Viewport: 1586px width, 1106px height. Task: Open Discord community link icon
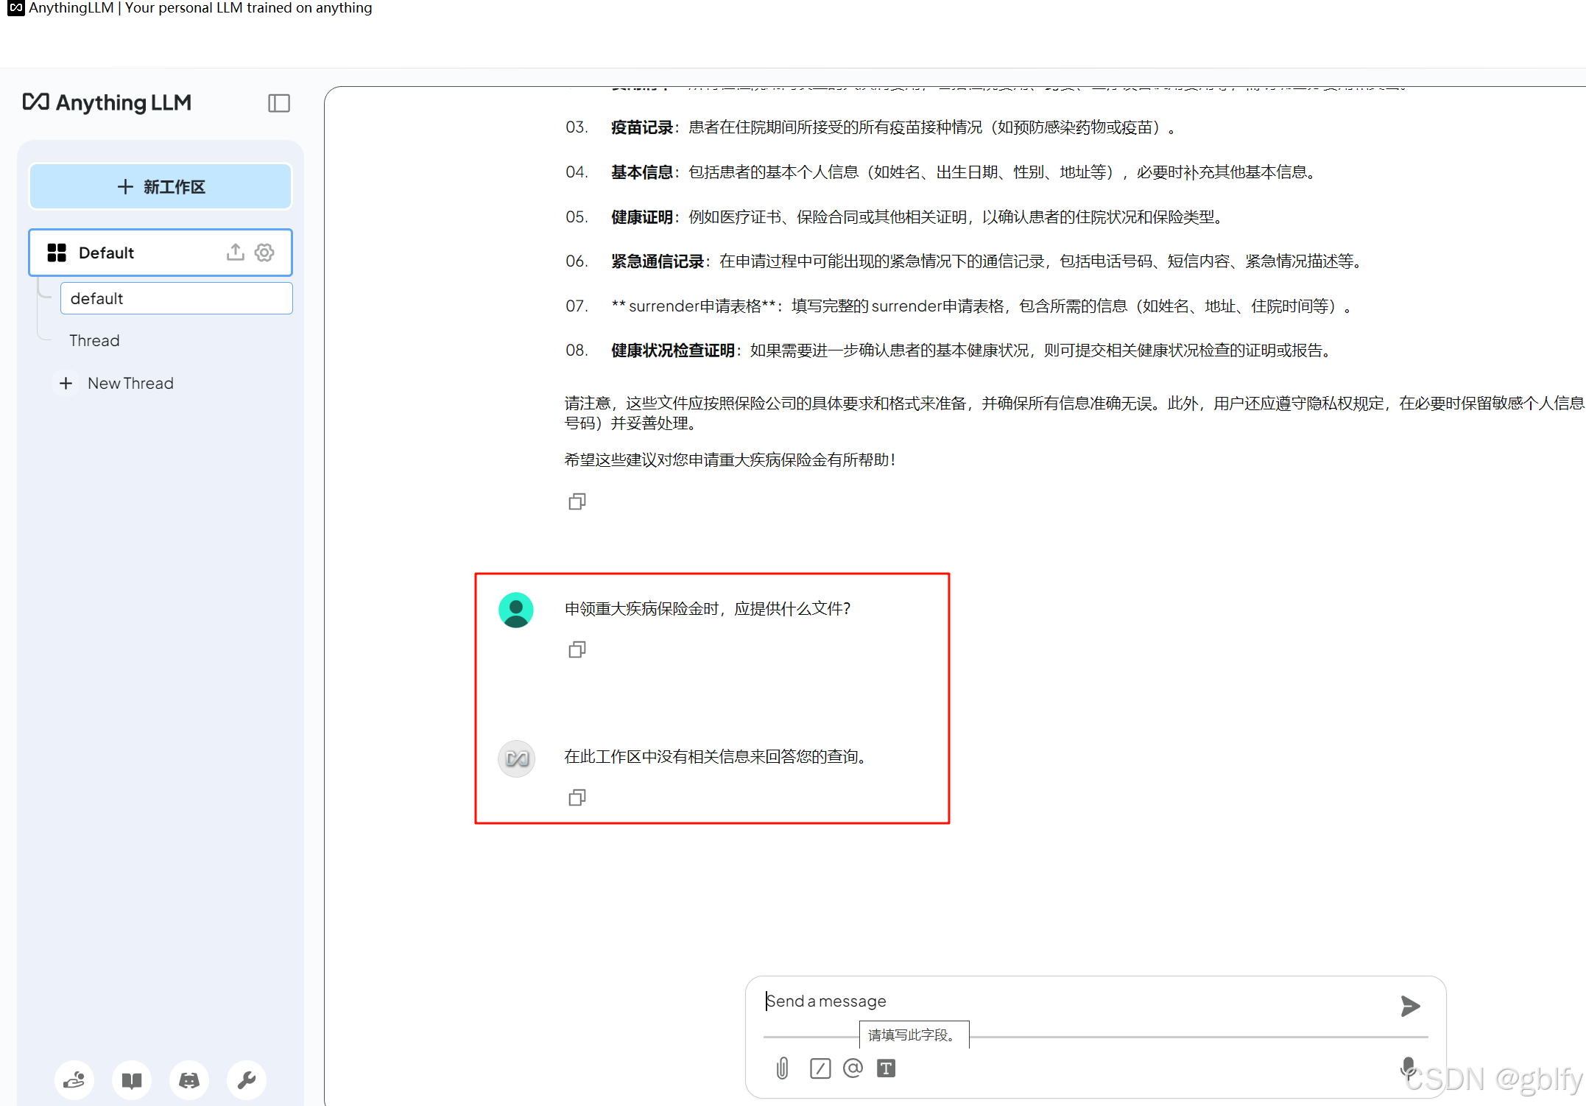pos(189,1080)
